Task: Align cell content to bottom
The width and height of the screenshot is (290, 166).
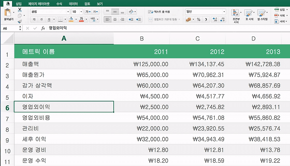Action: (x=122, y=12)
